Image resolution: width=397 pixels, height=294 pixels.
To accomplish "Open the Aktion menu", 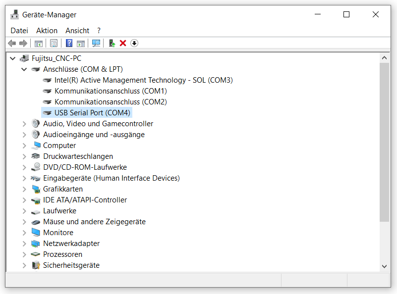I will pyautogui.click(x=47, y=31).
